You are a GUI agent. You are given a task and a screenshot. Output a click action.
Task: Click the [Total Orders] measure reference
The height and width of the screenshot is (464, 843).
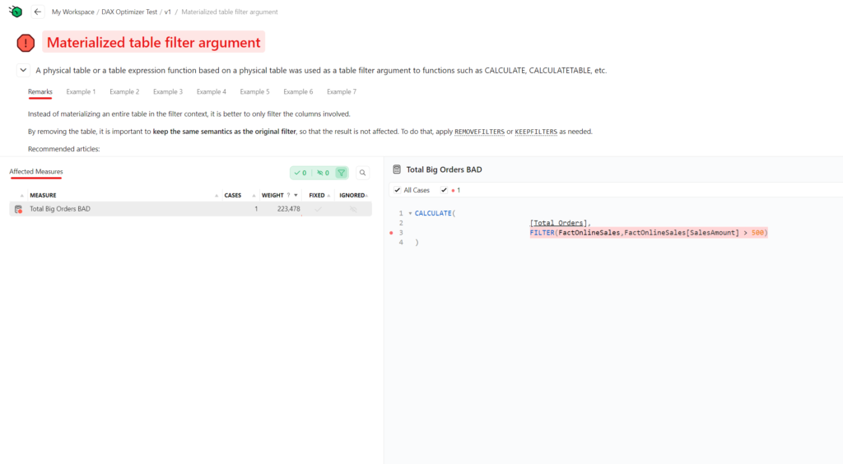click(x=558, y=223)
